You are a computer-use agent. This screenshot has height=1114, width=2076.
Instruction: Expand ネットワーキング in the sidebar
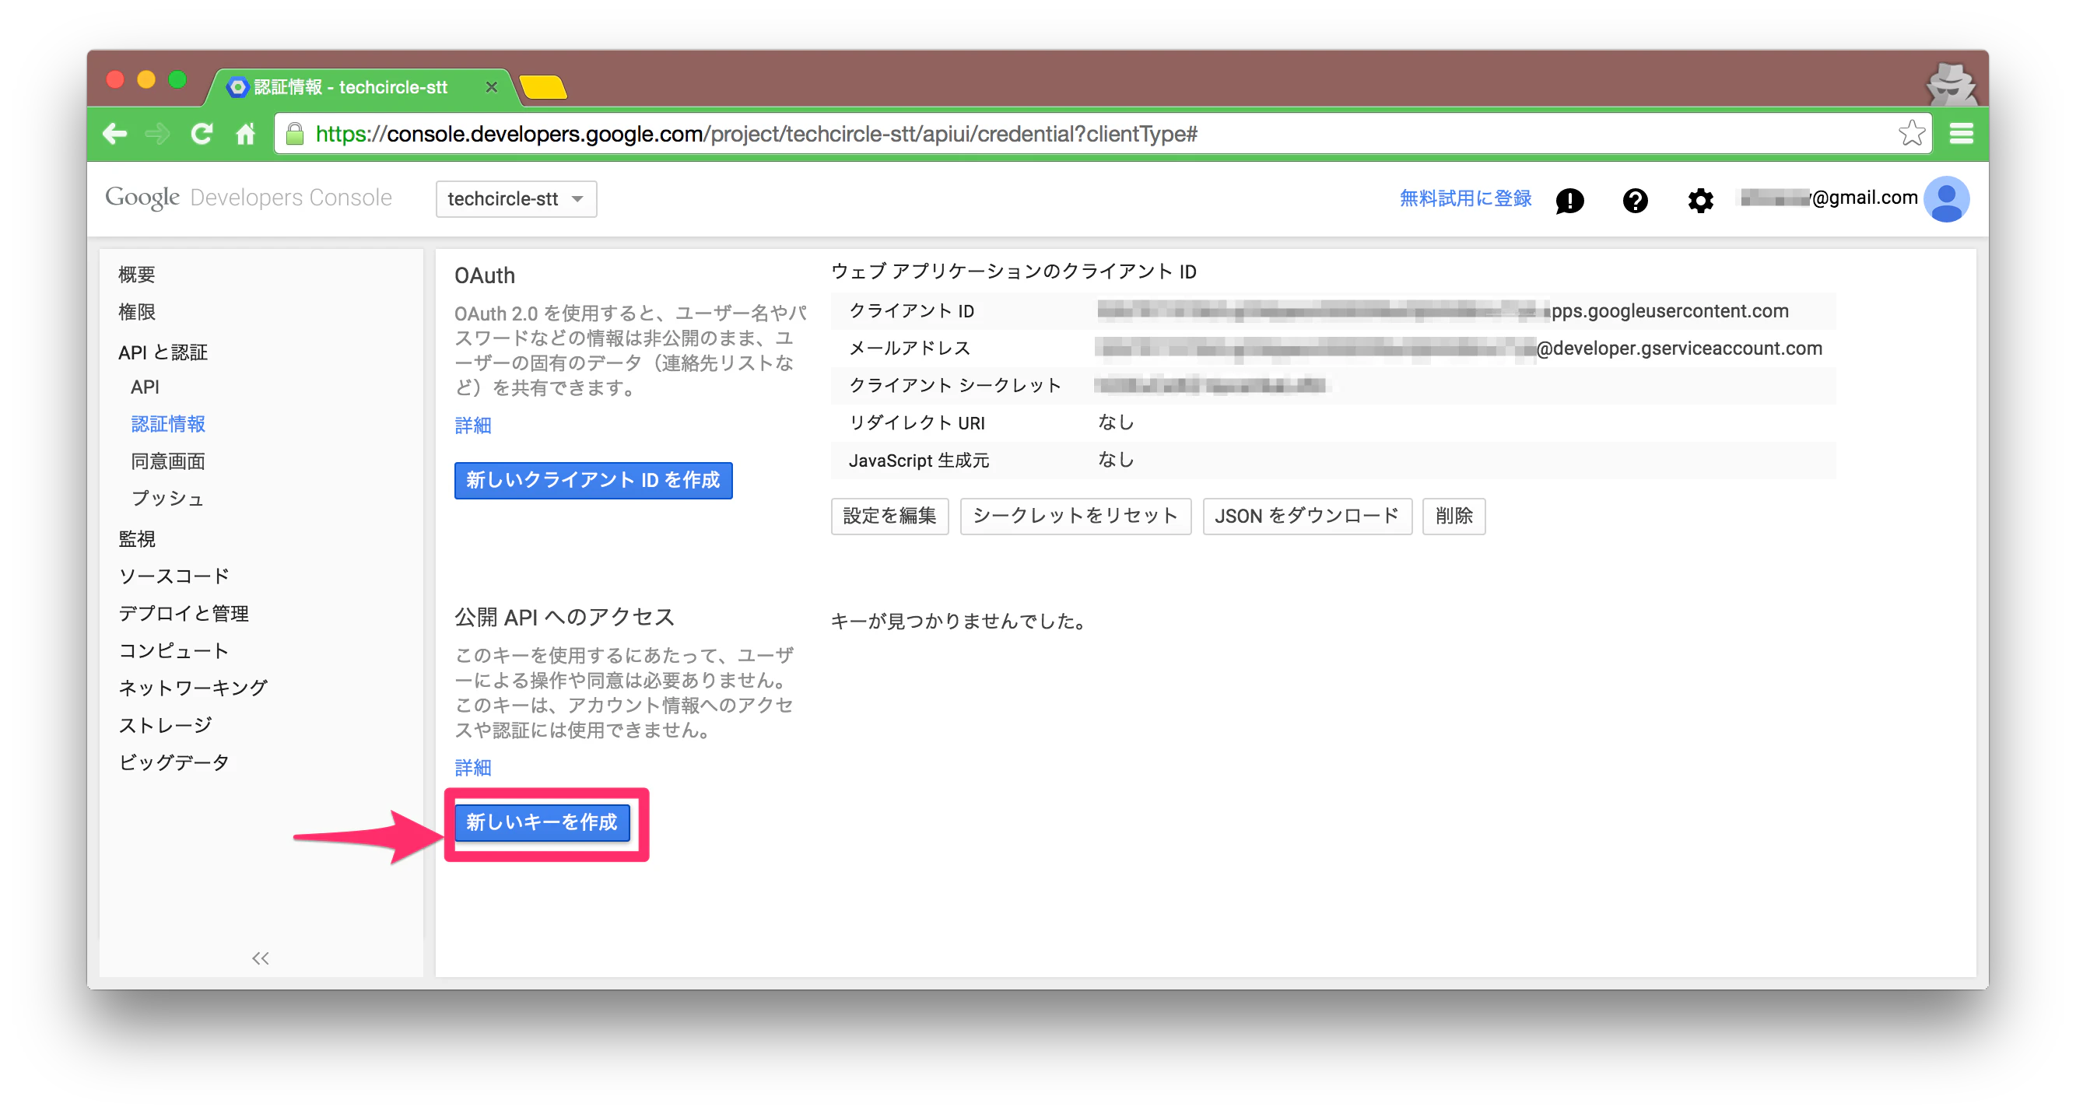[193, 687]
